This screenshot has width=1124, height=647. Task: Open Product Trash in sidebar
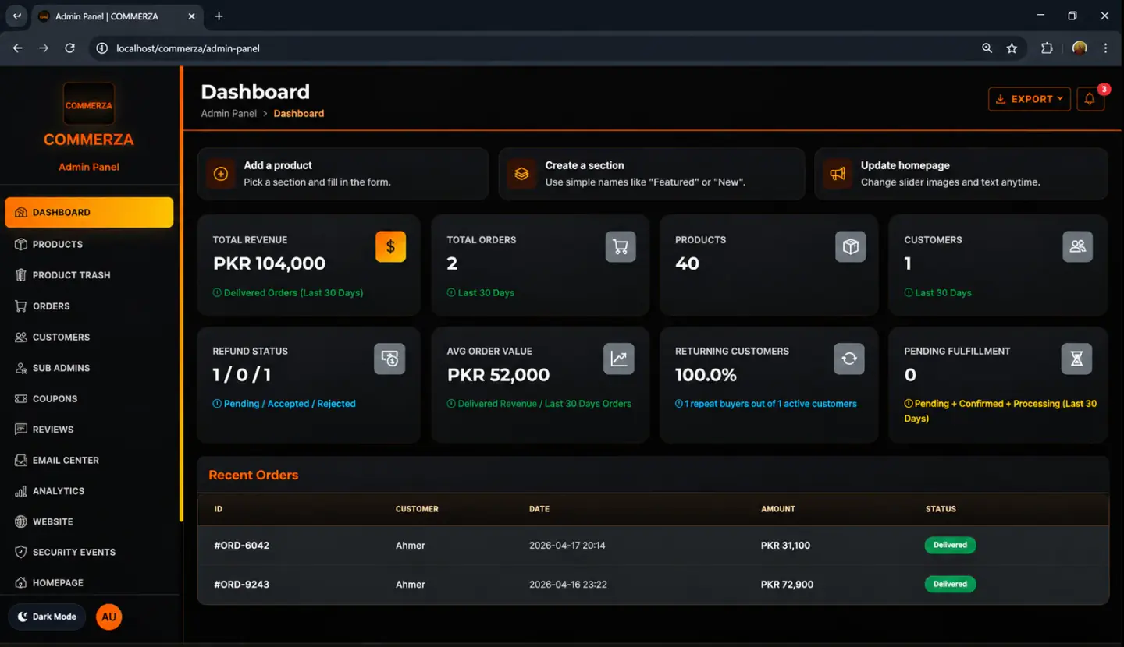coord(89,275)
